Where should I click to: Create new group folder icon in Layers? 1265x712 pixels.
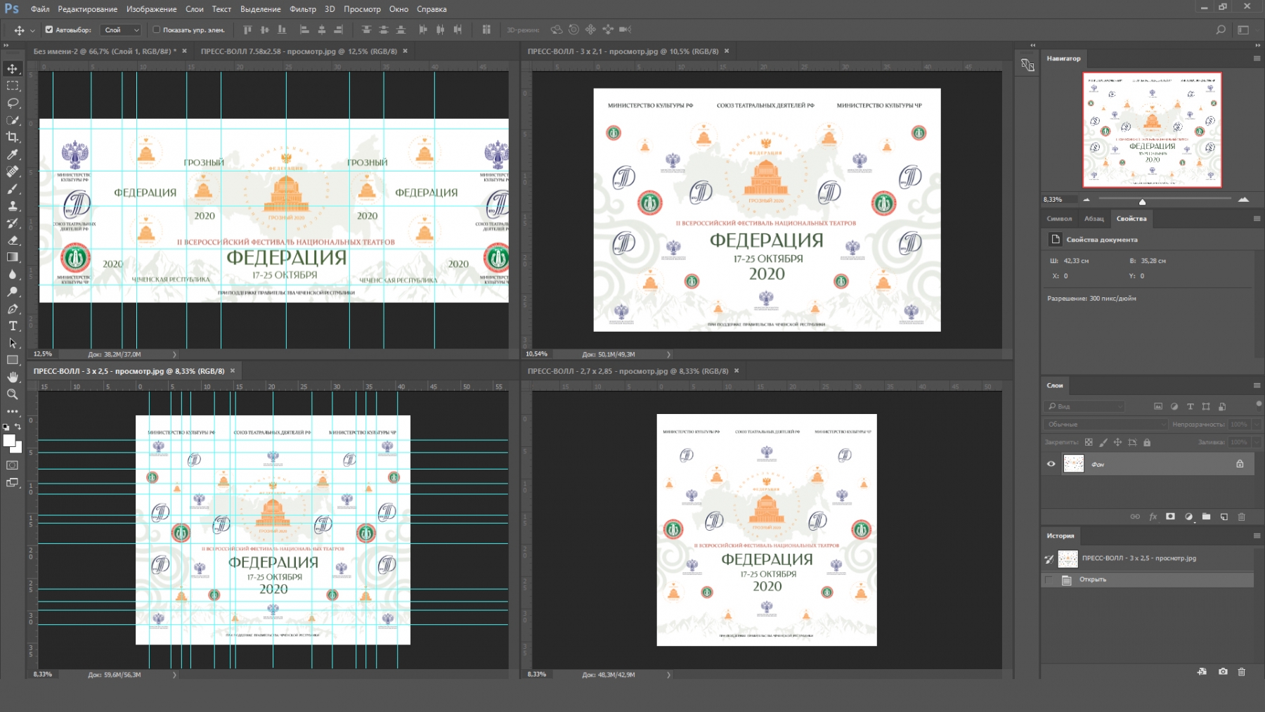pos(1206,517)
